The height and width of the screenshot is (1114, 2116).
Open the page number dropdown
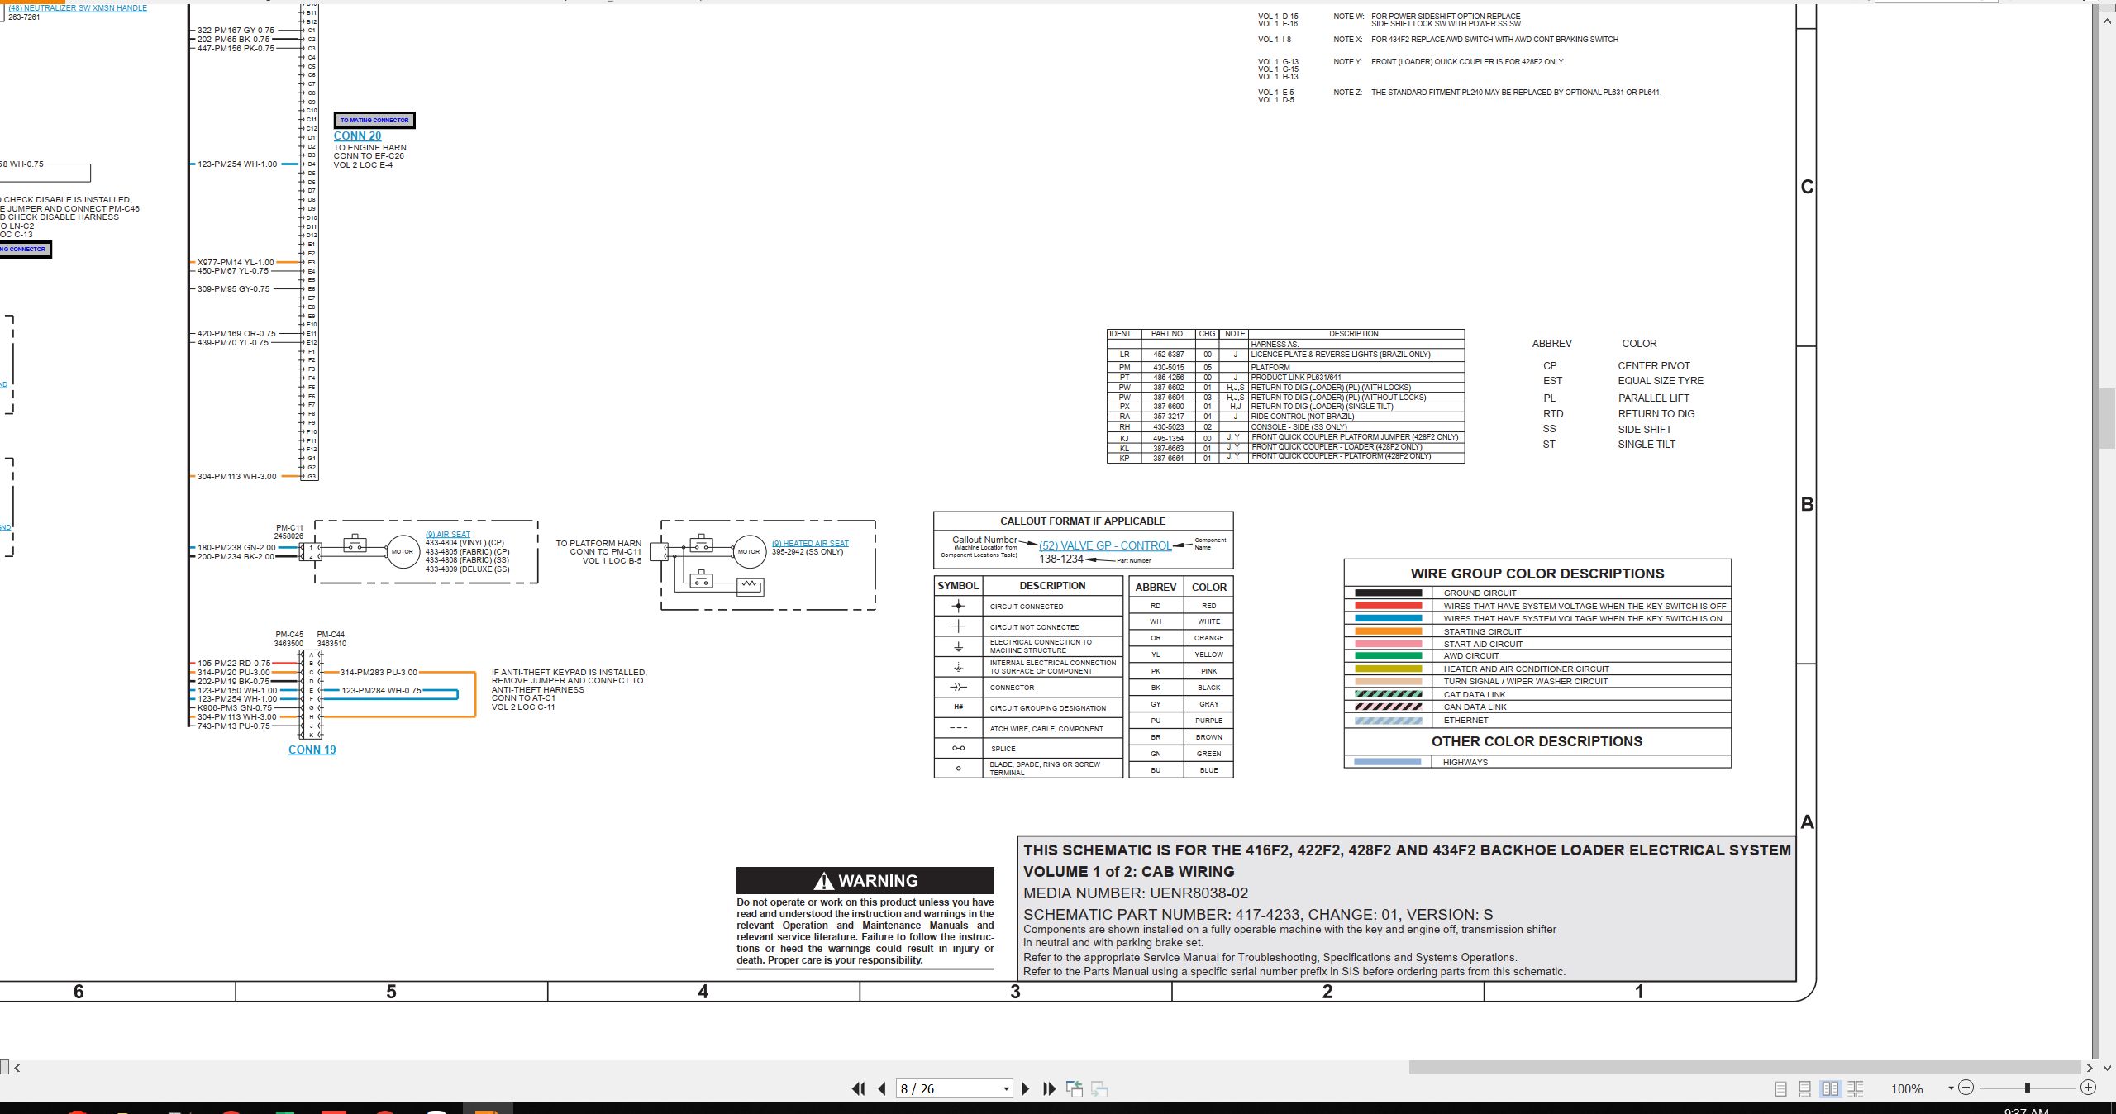pos(1006,1089)
